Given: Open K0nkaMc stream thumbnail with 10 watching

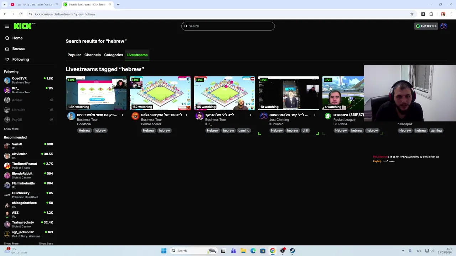Looking at the screenshot, I should [x=289, y=93].
